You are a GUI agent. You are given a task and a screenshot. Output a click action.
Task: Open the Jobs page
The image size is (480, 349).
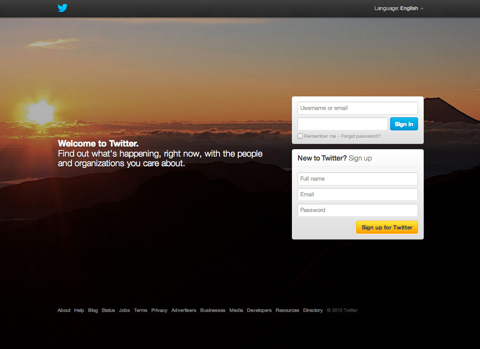[x=124, y=310]
